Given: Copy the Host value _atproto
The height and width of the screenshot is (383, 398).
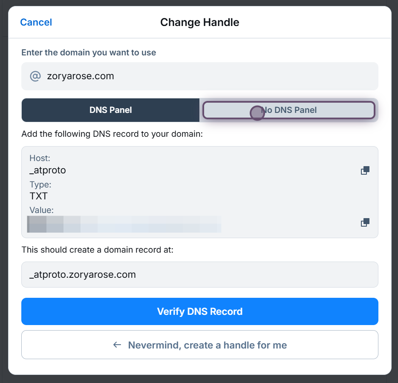Looking at the screenshot, I should pyautogui.click(x=365, y=170).
